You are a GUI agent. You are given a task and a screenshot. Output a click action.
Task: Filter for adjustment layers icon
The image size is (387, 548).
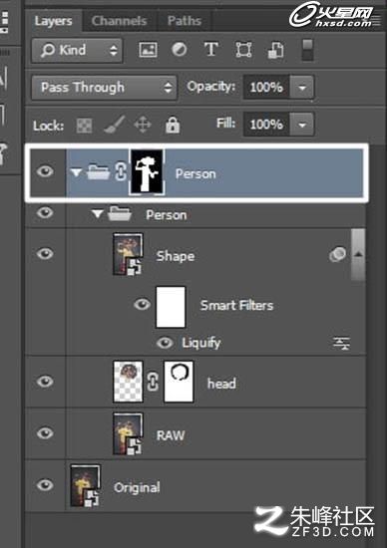(180, 50)
